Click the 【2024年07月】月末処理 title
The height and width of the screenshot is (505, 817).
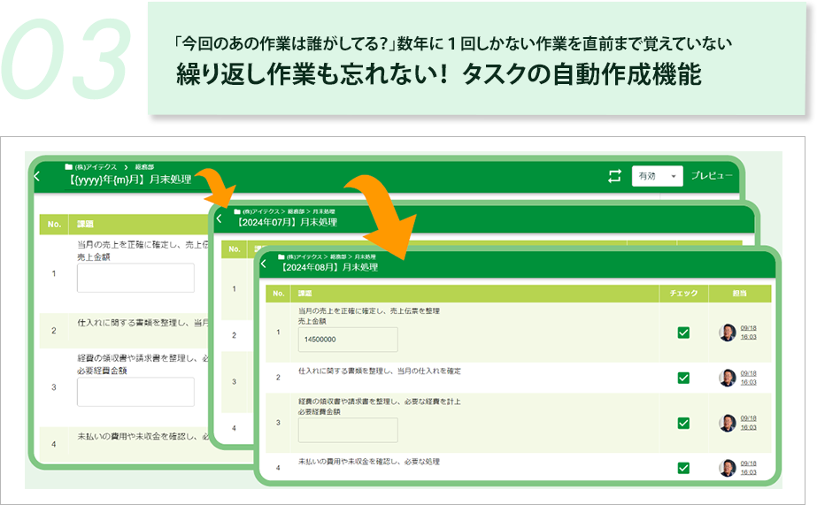point(286,222)
